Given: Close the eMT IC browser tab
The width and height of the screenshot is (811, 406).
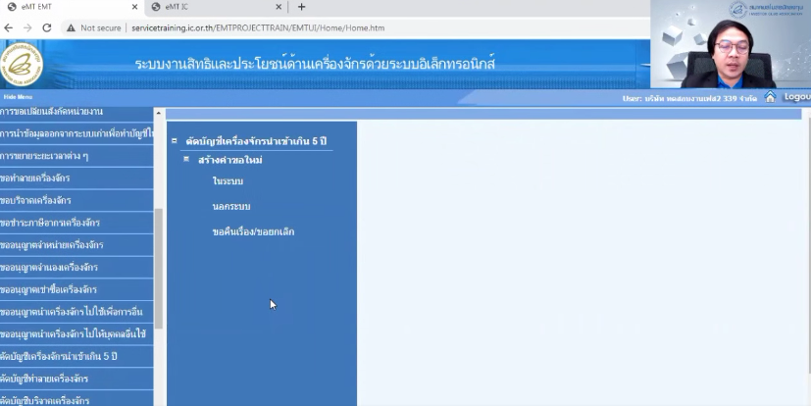Looking at the screenshot, I should 279,7.
